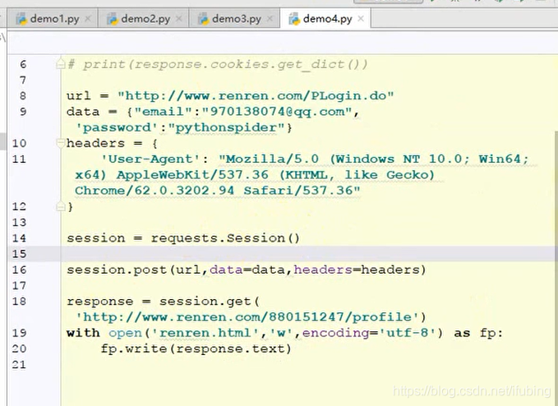Click line number 19 in the gutter

[19, 333]
